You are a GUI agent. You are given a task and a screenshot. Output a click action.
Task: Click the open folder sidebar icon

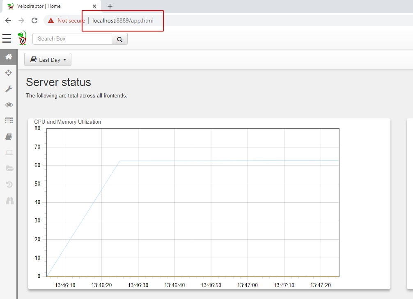[x=9, y=168]
